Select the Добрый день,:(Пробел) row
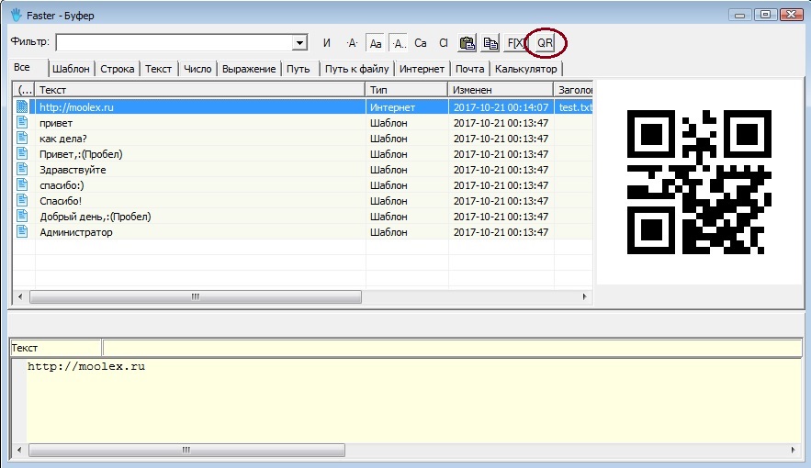 click(302, 217)
